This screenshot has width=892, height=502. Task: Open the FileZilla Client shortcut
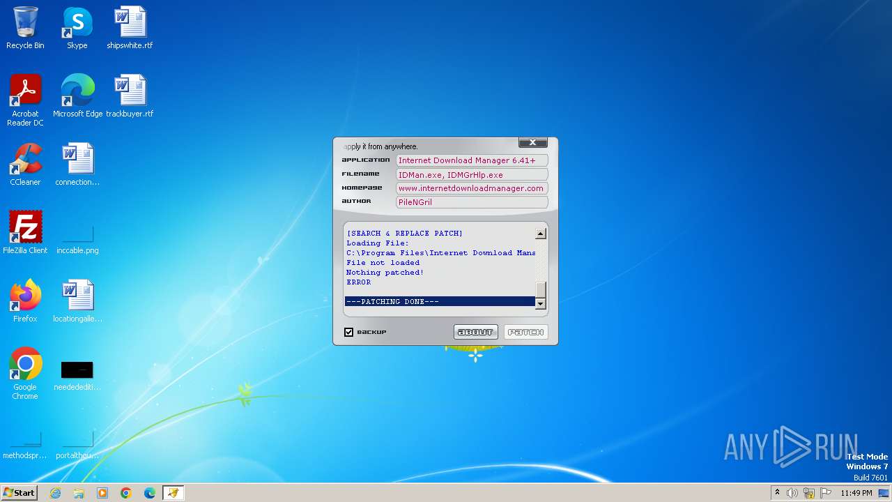click(x=25, y=233)
